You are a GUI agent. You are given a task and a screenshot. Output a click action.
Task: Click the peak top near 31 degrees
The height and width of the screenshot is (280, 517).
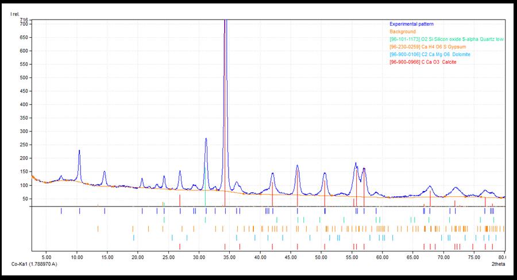pos(206,138)
